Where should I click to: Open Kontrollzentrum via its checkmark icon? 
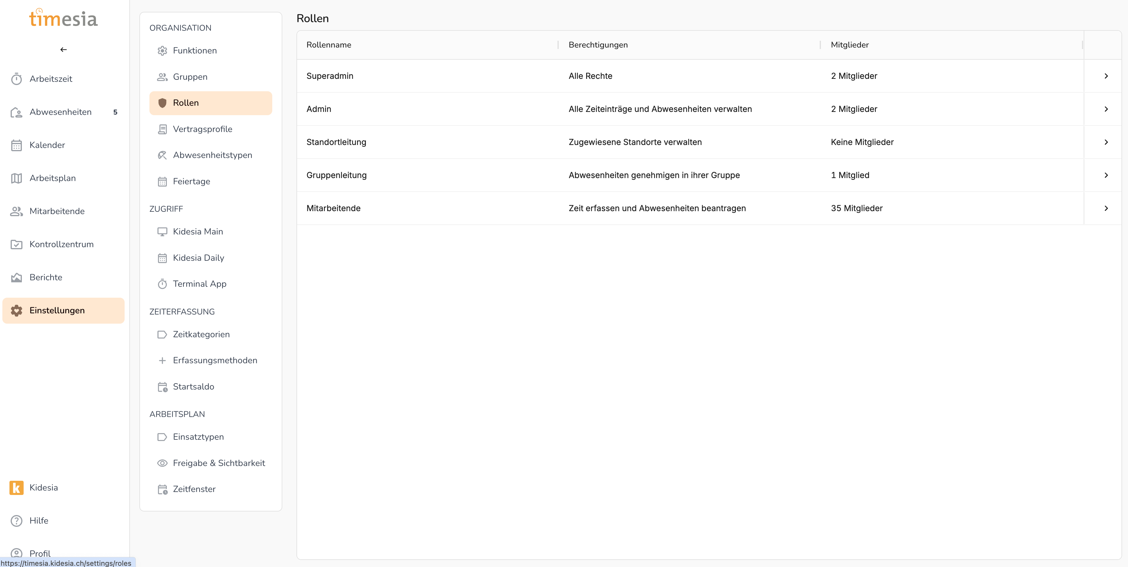tap(17, 244)
